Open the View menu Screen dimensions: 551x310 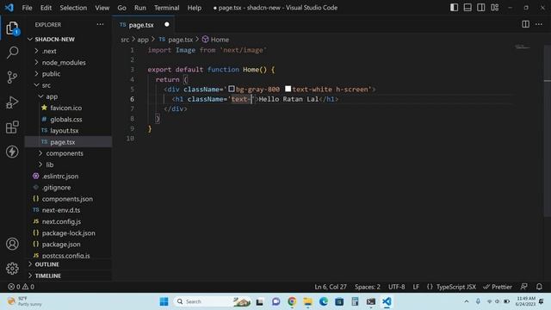click(x=102, y=8)
